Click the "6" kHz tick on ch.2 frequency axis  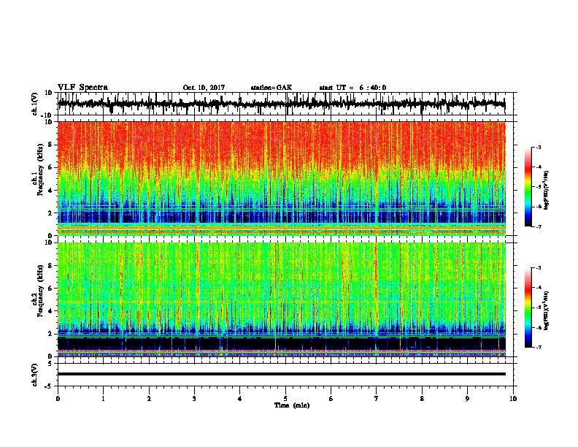coord(50,289)
